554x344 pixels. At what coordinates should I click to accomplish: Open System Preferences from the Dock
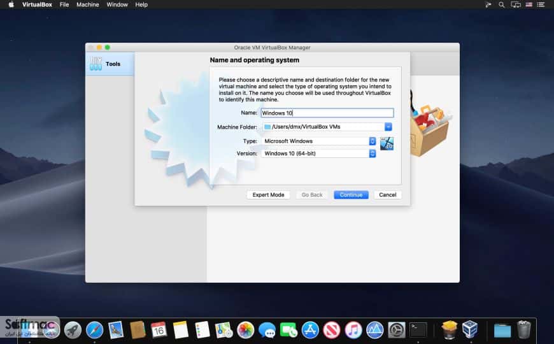click(397, 330)
